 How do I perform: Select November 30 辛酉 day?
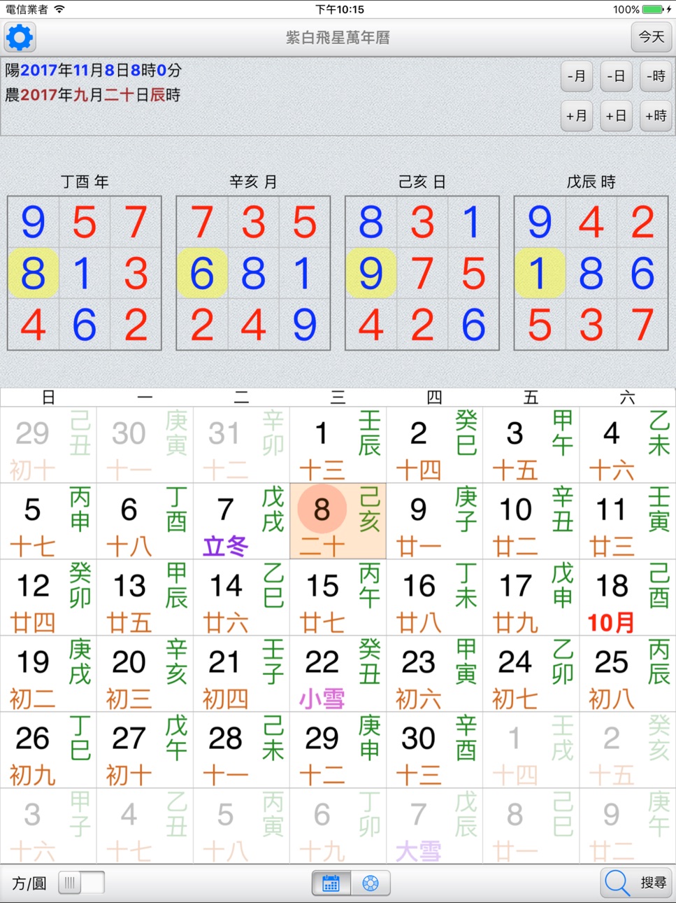point(434,750)
